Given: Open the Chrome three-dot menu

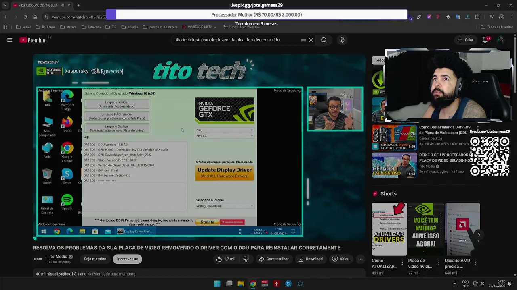Looking at the screenshot, I should click(x=511, y=17).
